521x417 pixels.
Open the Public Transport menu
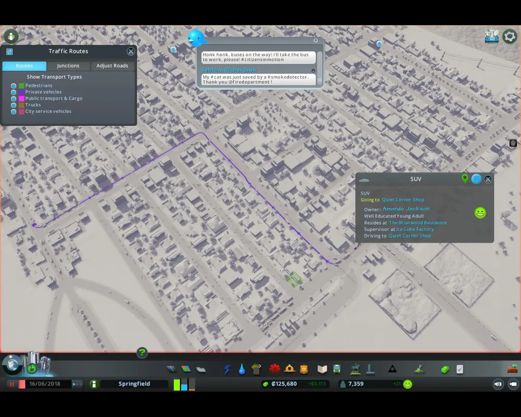pos(337,369)
